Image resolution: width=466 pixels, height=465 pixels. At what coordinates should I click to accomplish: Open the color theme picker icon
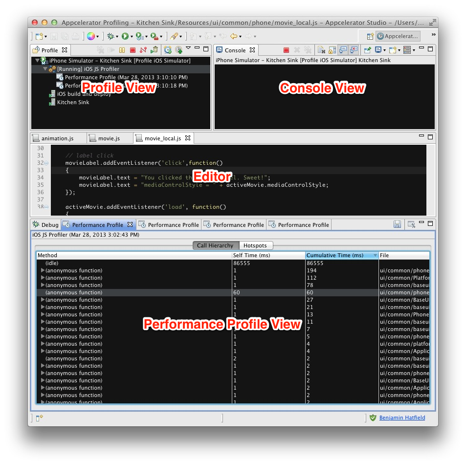click(x=90, y=36)
